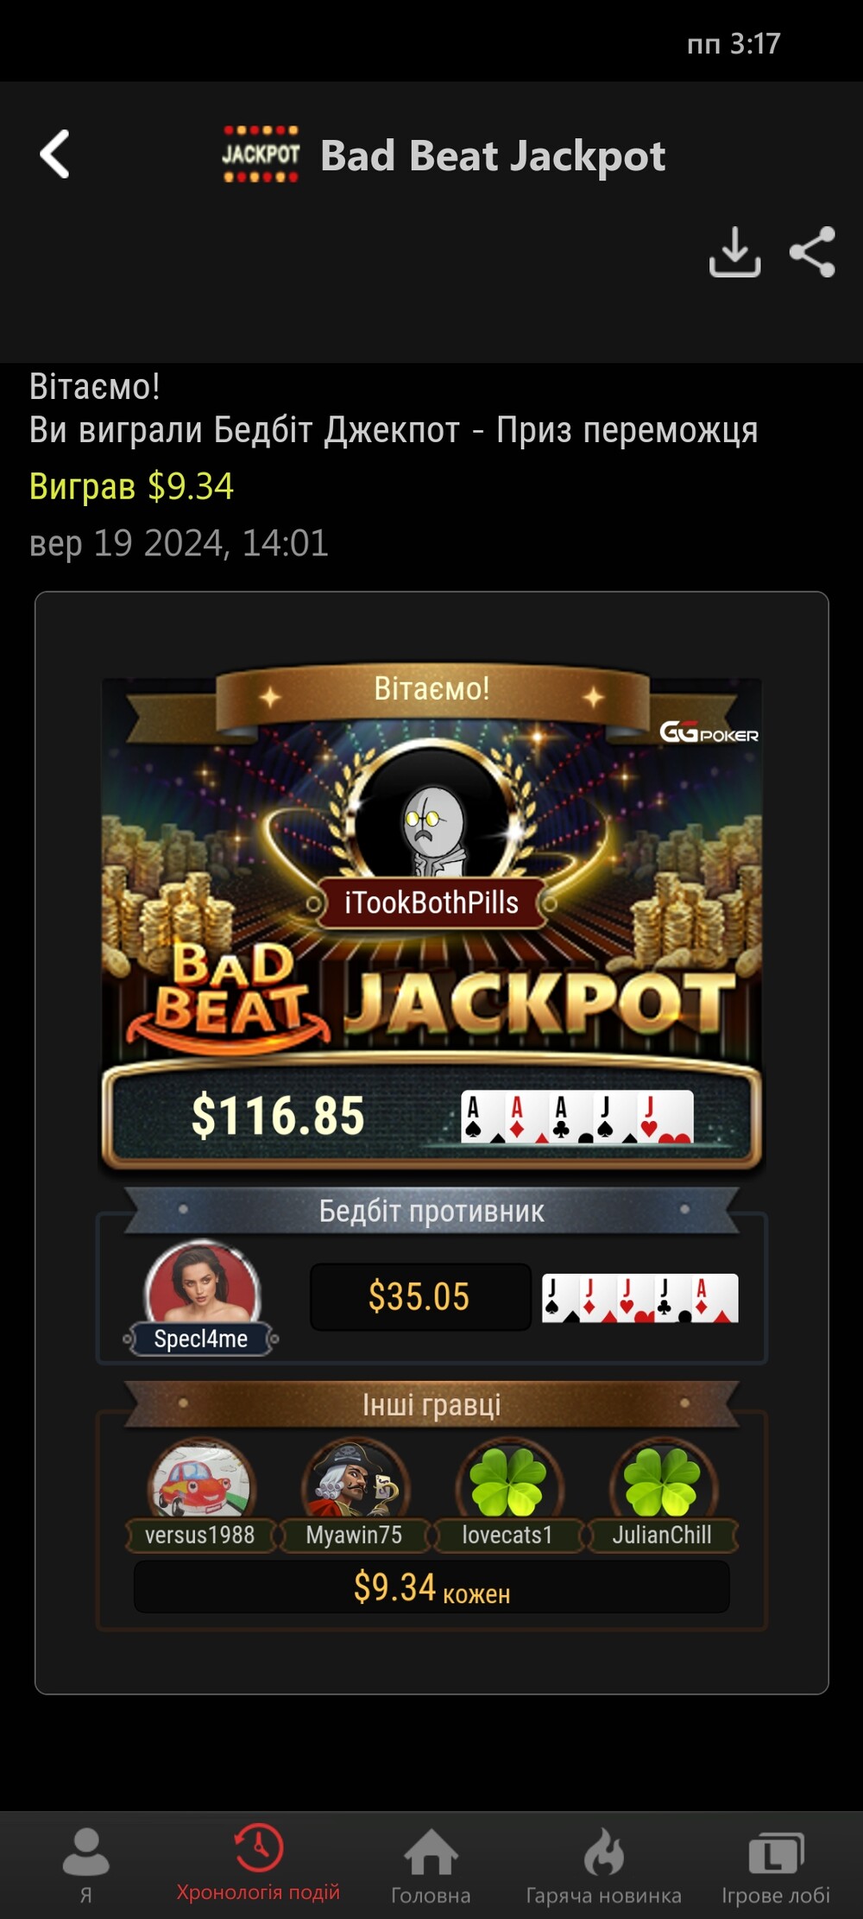Viewport: 863px width, 1919px height.
Task: Open Ігрове лобі tab
Action: tap(776, 1865)
